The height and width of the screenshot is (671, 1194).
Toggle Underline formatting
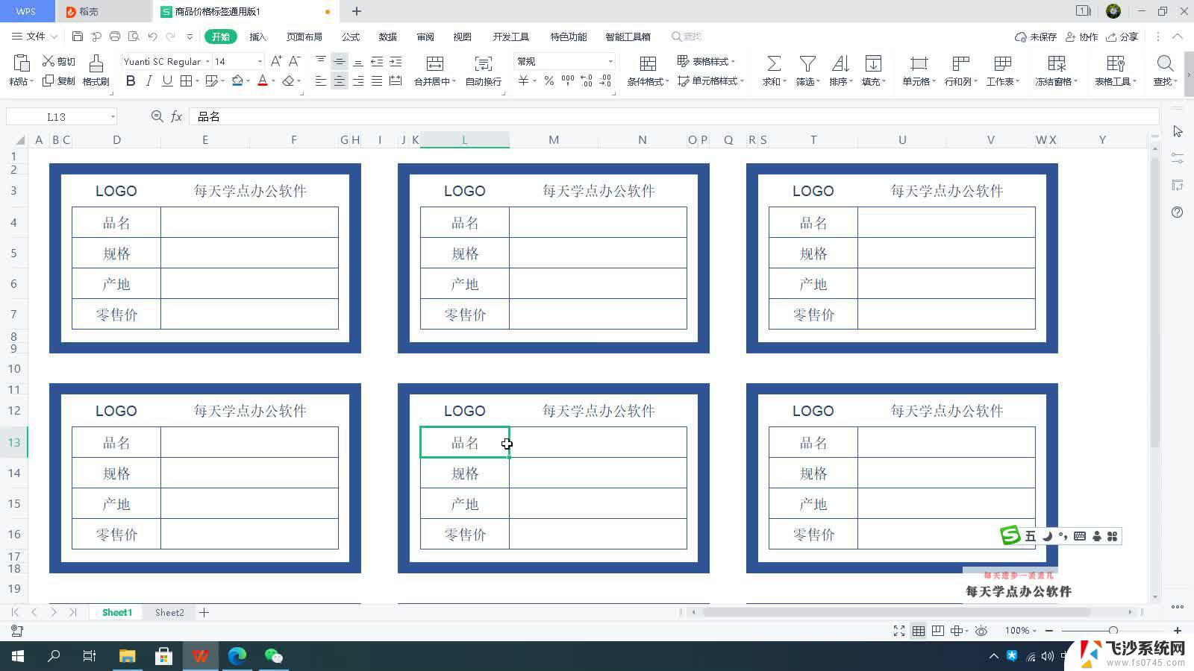point(167,81)
